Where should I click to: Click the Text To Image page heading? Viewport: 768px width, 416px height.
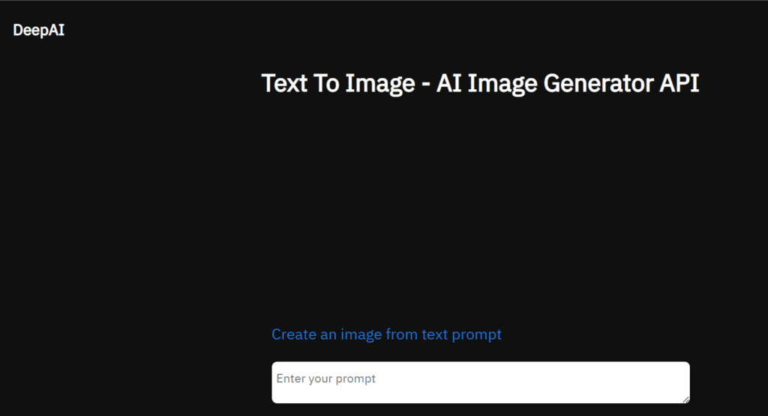[x=480, y=84]
